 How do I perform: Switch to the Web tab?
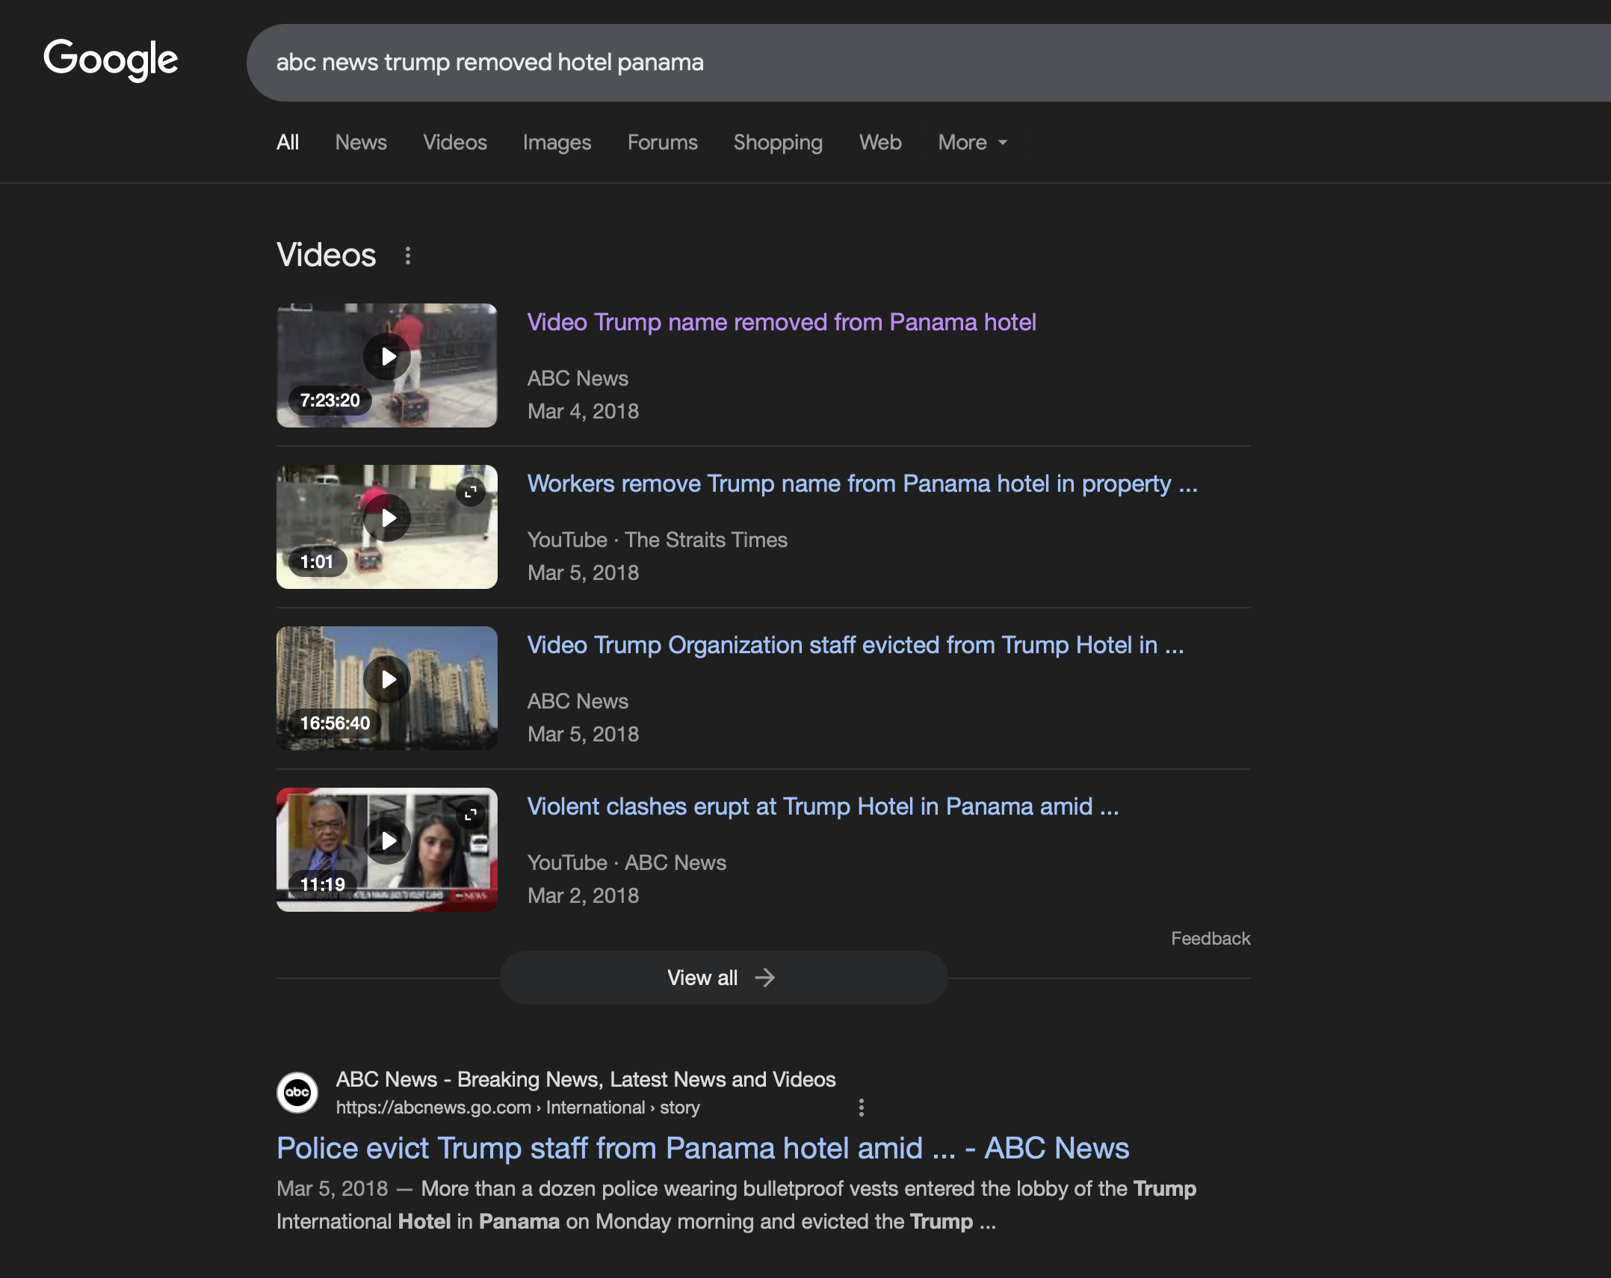[x=880, y=143]
